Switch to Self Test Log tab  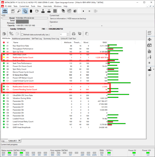37,39
